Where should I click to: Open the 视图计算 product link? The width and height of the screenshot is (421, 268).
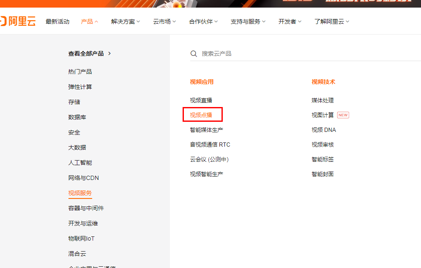[x=323, y=115]
